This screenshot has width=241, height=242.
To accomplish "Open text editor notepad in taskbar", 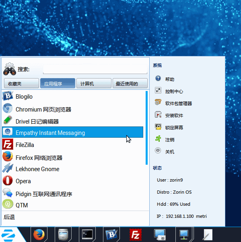I will [208, 235].
